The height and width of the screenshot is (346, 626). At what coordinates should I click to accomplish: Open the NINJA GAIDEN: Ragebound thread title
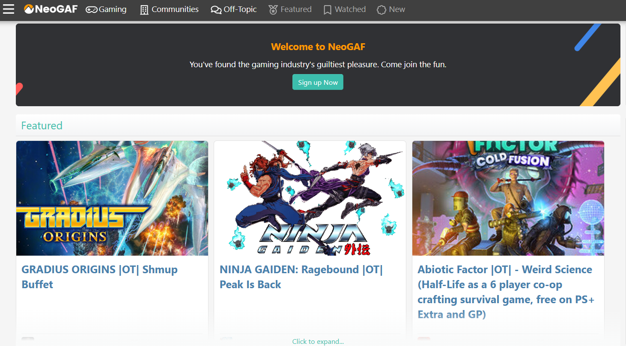click(x=301, y=277)
